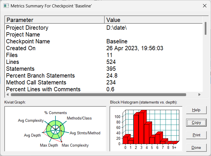Click the Metrics Summary title bar icon
This screenshot has height=156, width=211.
6,6
